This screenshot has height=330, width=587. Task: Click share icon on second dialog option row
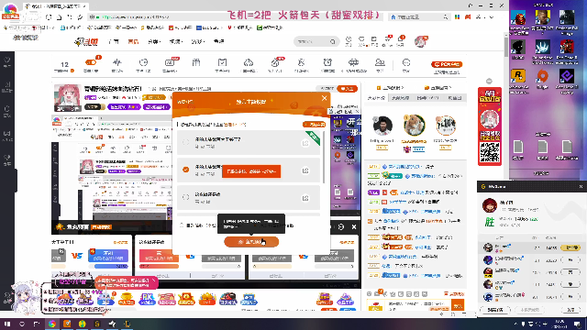pos(305,170)
